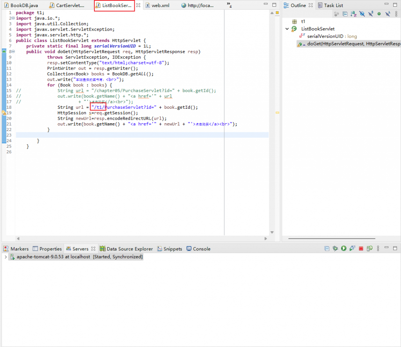Collapse all in Servers toolbar
Image resolution: width=401 pixels, height=347 pixels.
point(327,249)
